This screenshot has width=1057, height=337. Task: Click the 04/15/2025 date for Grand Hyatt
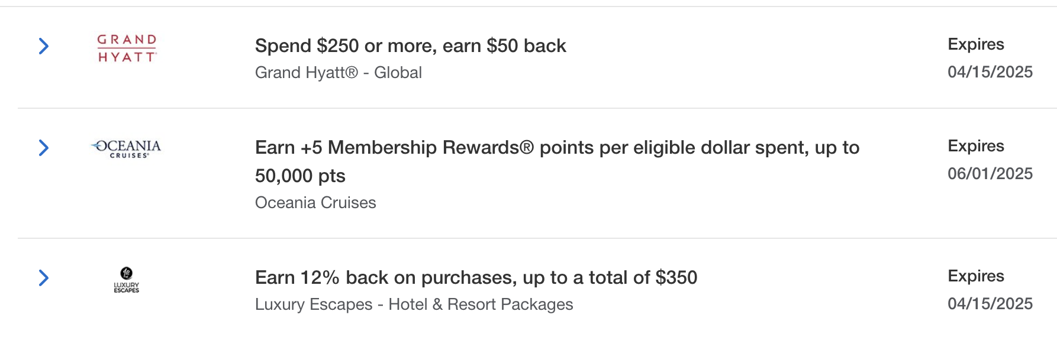990,72
